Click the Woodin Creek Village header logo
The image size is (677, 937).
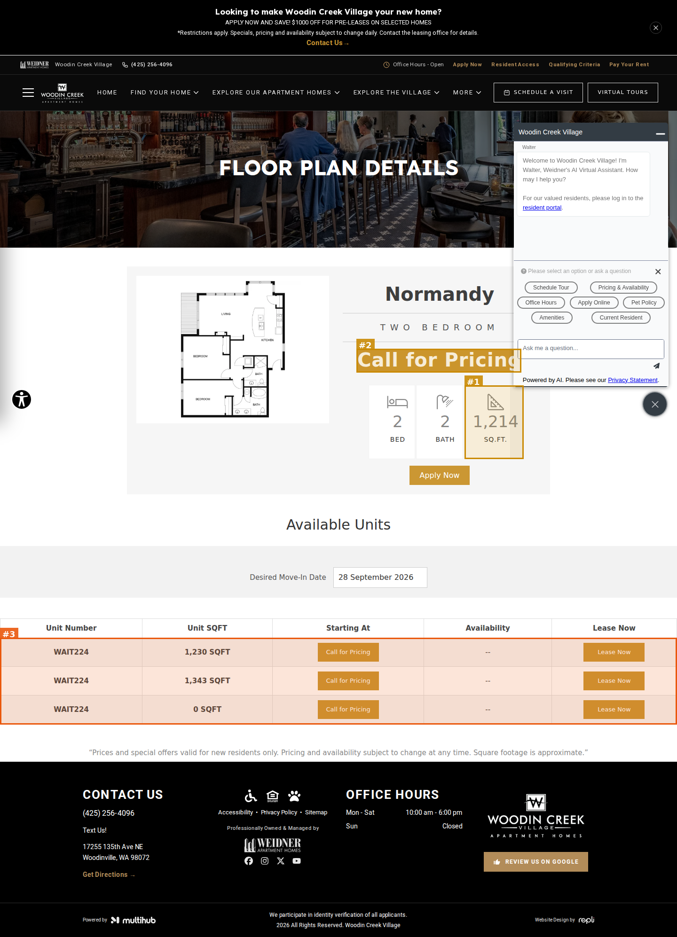[x=62, y=93]
